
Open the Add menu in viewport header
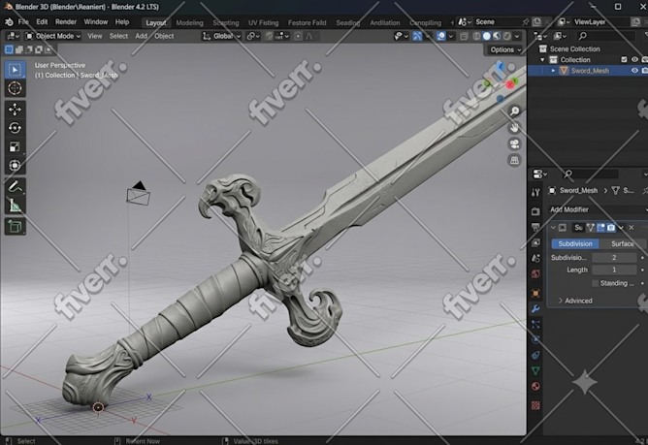[x=141, y=36]
